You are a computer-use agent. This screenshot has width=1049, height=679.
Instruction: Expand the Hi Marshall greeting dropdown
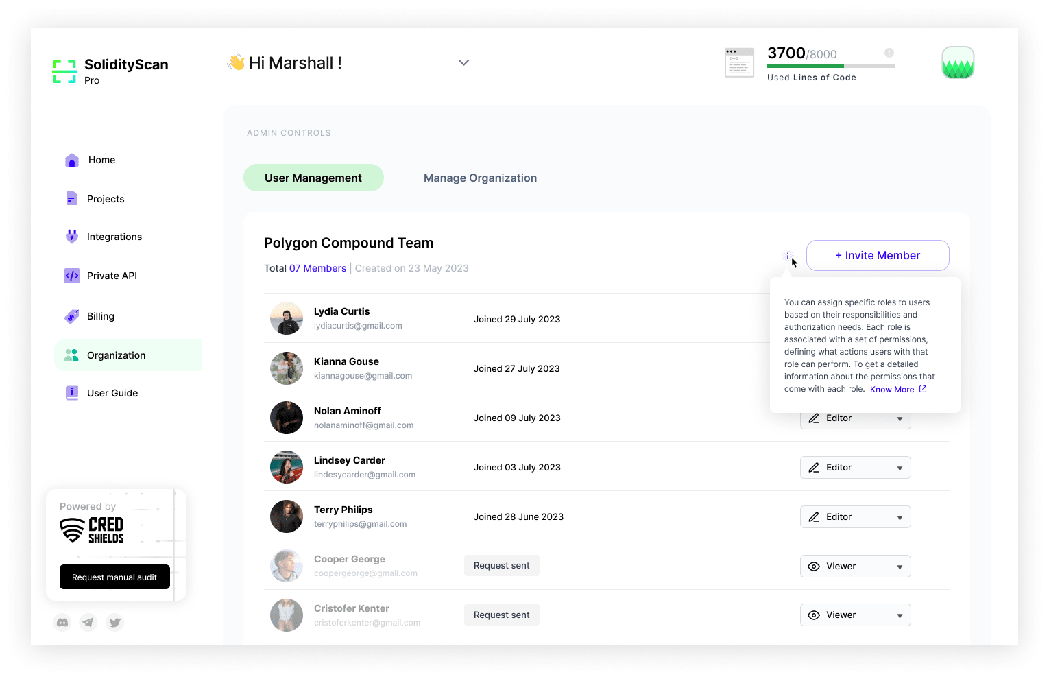click(463, 62)
